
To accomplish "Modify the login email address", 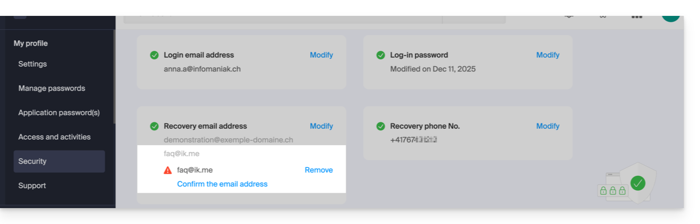I will coord(321,55).
